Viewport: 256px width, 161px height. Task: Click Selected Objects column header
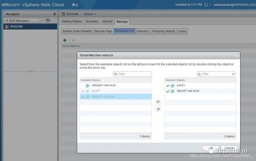pyautogui.click(x=200, y=80)
